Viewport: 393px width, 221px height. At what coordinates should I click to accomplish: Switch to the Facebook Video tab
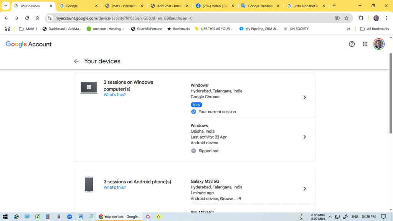pyautogui.click(x=215, y=6)
